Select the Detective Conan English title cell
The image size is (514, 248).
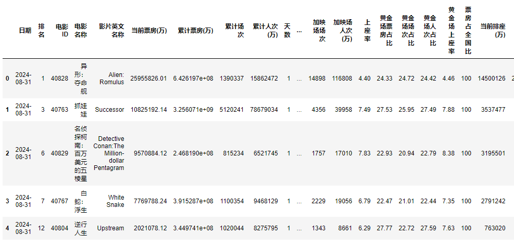[x=109, y=153]
